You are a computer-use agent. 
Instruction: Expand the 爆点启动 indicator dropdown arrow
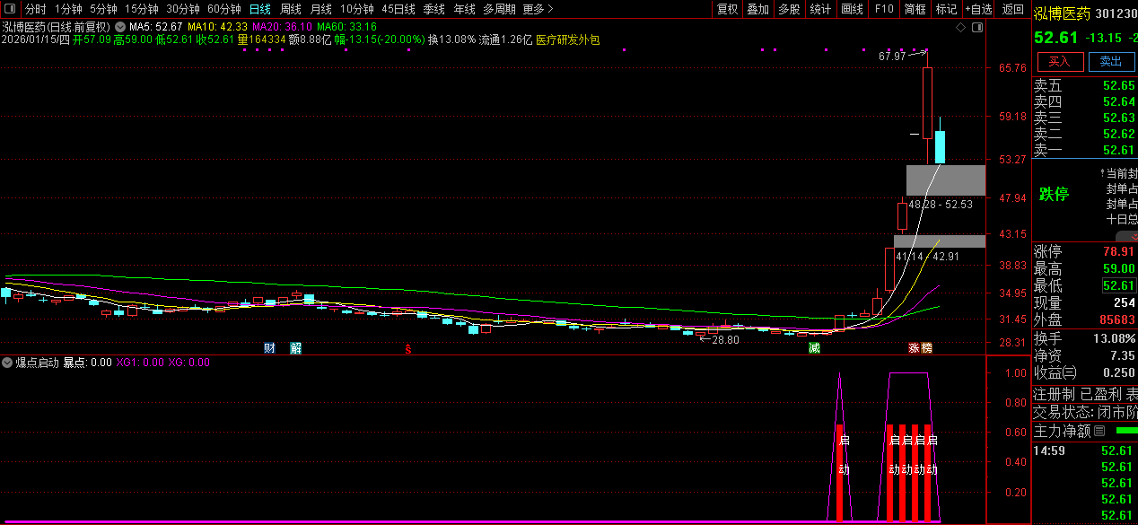(x=8, y=363)
